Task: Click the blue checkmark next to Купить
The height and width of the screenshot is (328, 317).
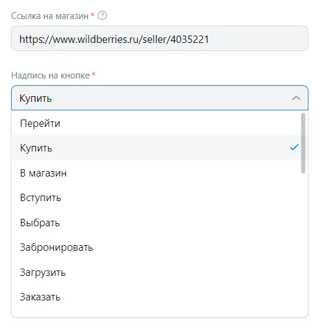Action: coord(294,147)
